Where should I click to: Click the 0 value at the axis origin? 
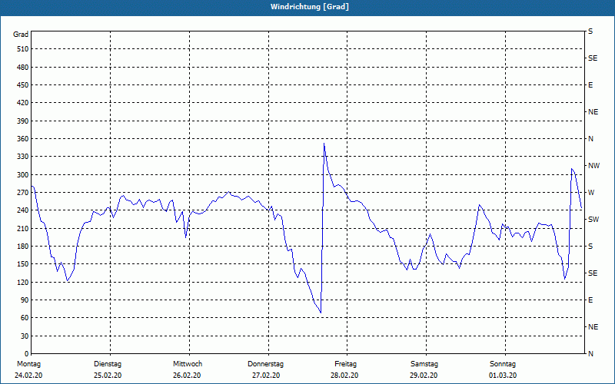[x=27, y=354]
